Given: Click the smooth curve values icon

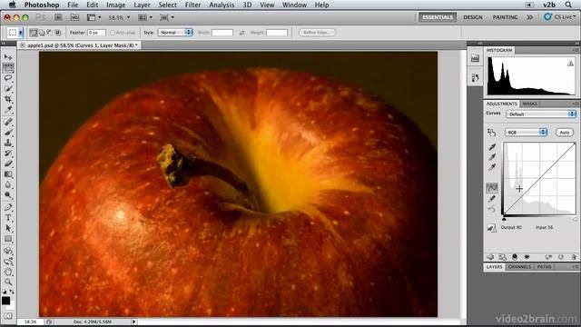Looking at the screenshot, I should [x=492, y=209].
